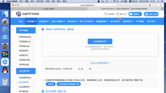
Task: Click the 开通VIP button in header
Action: point(135,14)
